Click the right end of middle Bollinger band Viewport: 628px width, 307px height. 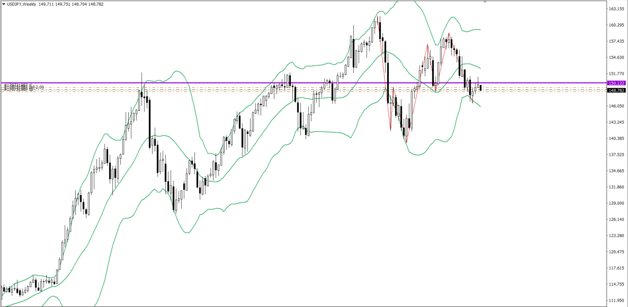point(480,68)
